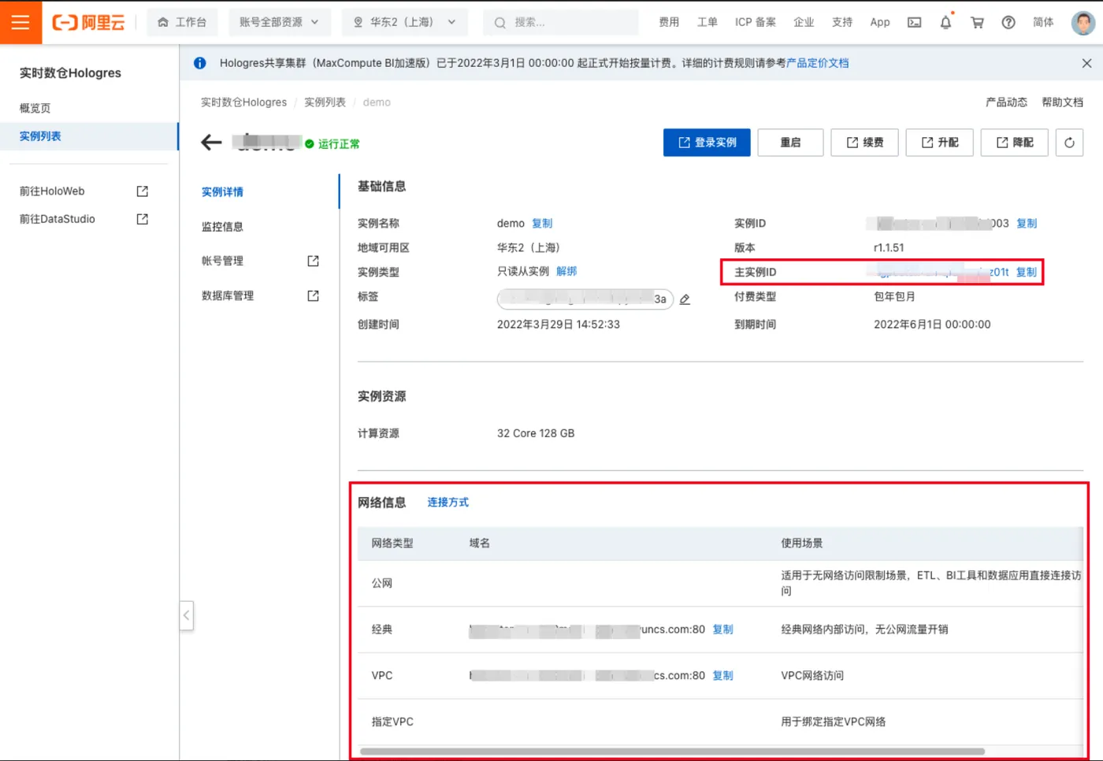Open external link icon beside 数据库管理

313,295
